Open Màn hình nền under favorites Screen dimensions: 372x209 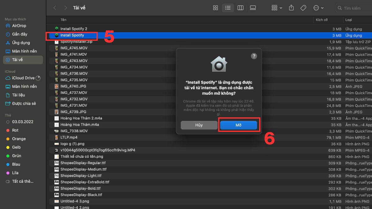click(24, 51)
